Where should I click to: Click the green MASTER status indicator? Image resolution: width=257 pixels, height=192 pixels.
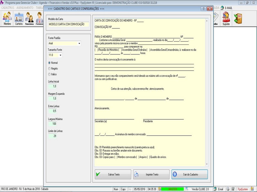pos(173,189)
